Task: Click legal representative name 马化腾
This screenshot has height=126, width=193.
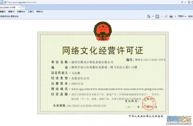Action: (76, 73)
